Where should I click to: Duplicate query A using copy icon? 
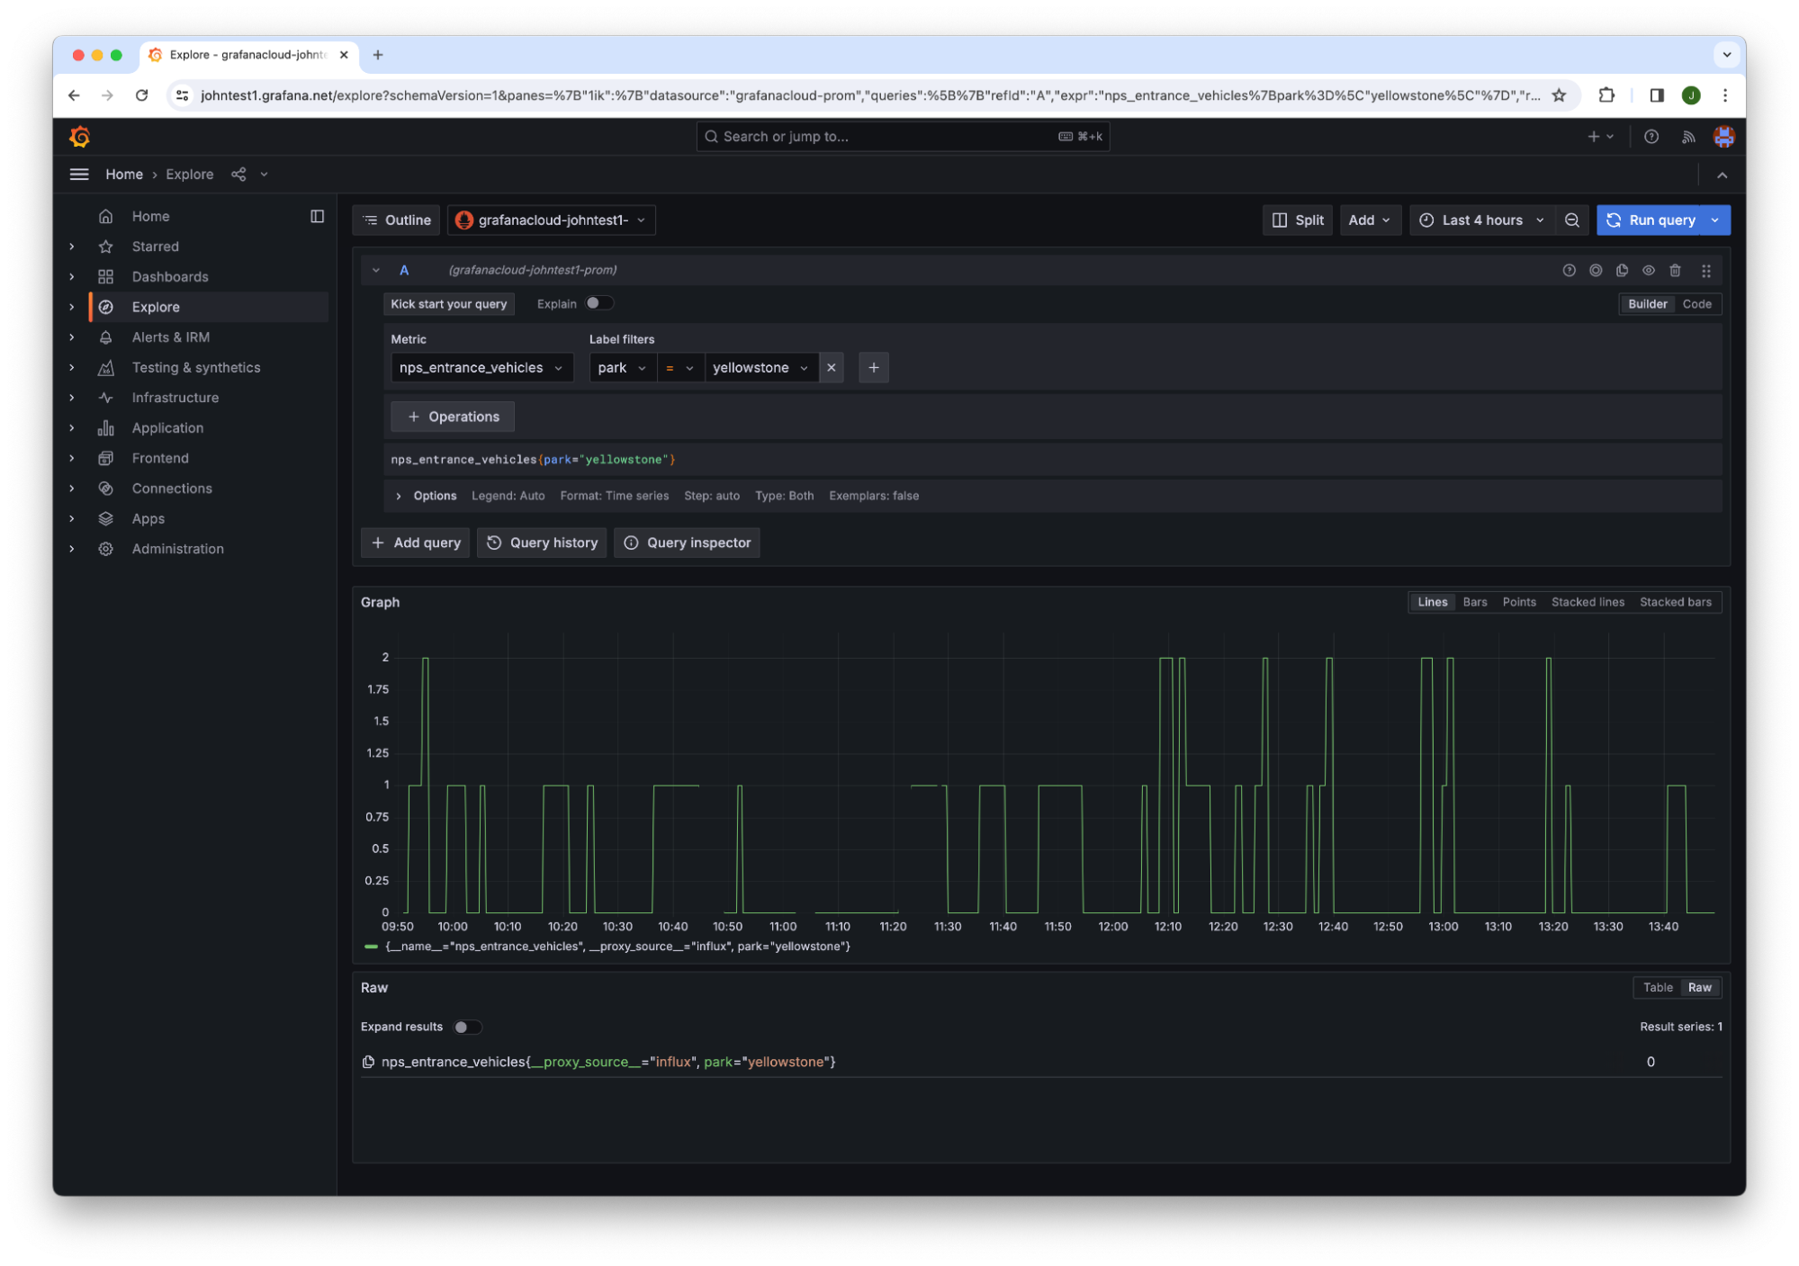point(1622,271)
